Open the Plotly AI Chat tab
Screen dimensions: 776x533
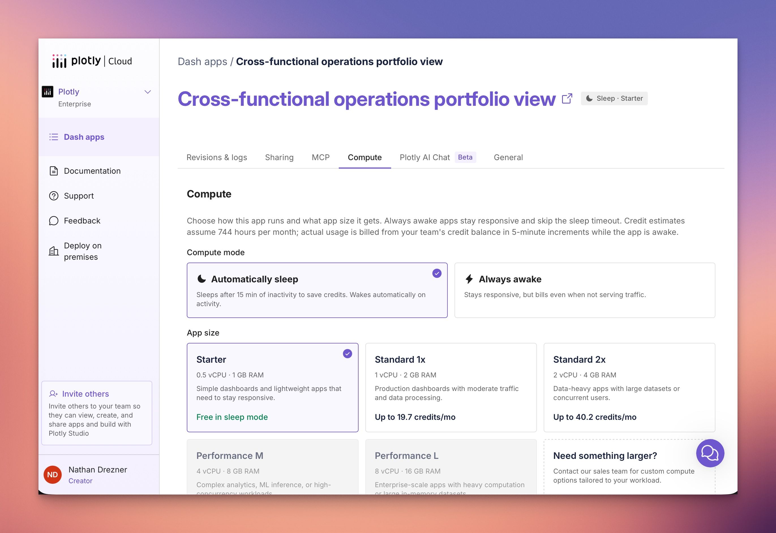pos(425,157)
